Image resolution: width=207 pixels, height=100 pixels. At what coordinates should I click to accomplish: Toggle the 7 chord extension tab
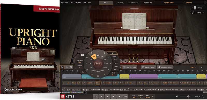(x=113, y=53)
